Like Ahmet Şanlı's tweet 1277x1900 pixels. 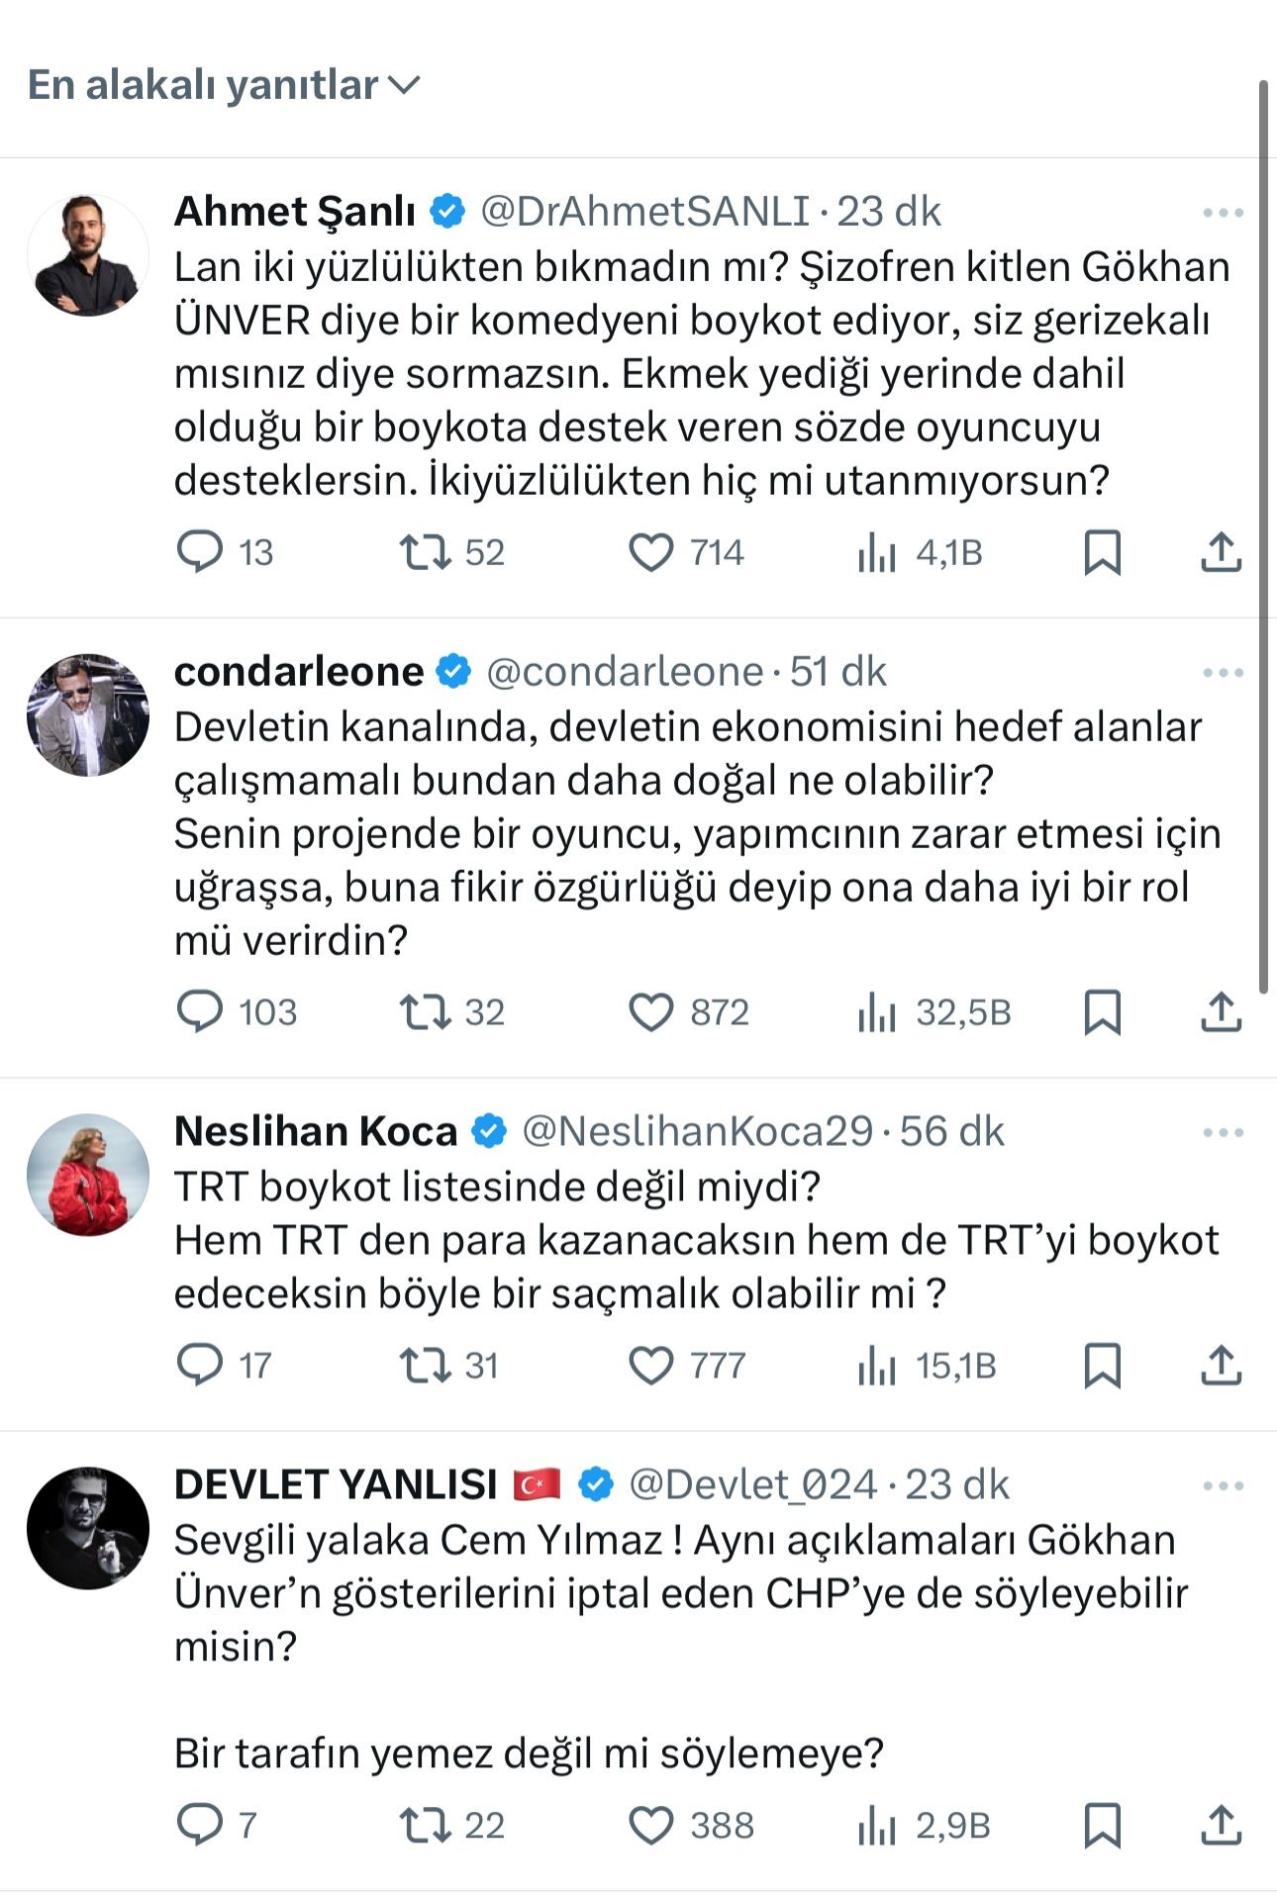(x=650, y=551)
